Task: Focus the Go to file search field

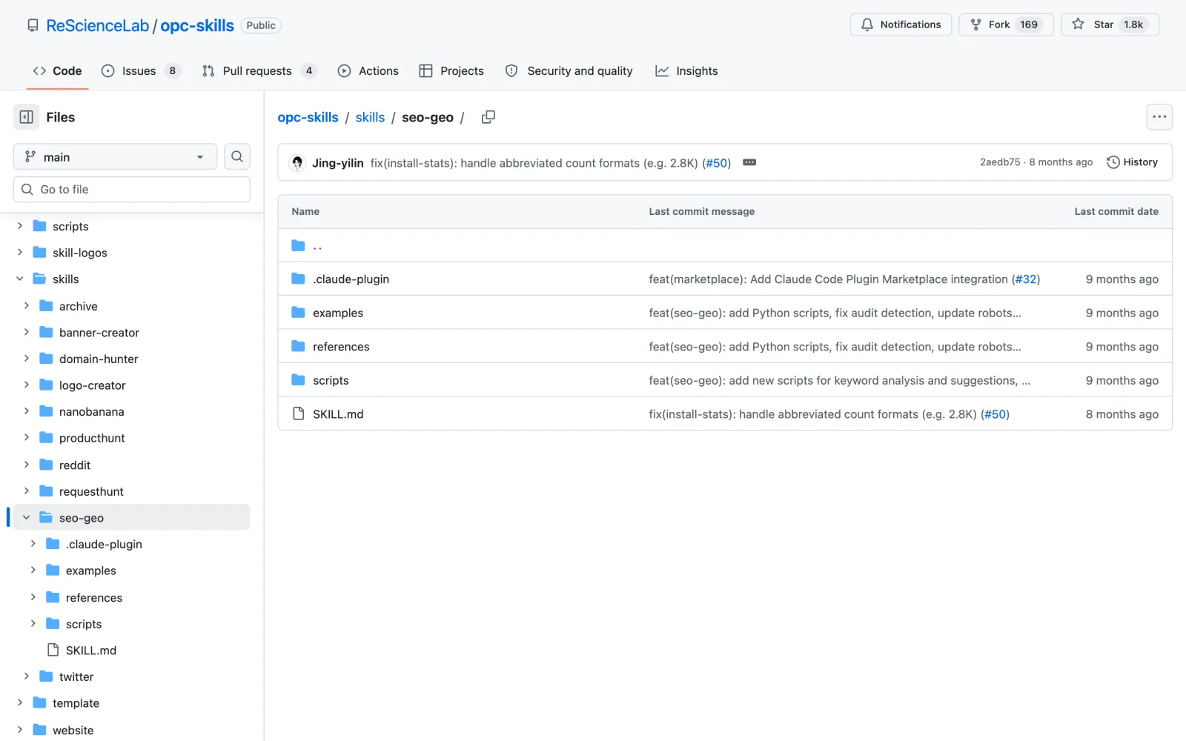Action: [x=131, y=190]
